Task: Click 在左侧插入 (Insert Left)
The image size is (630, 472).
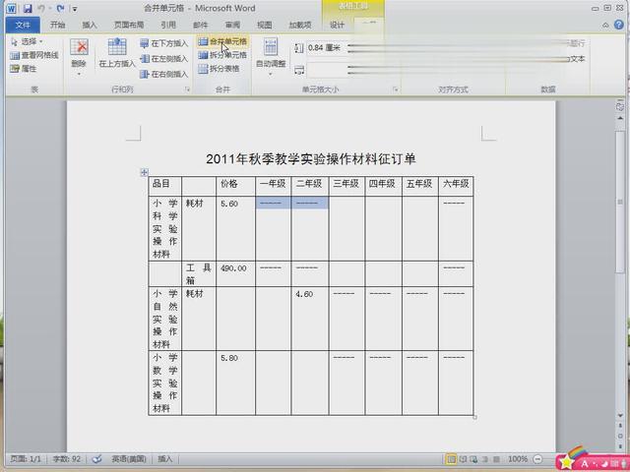Action: point(164,59)
